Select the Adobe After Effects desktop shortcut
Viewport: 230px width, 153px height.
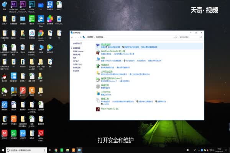tap(13, 7)
